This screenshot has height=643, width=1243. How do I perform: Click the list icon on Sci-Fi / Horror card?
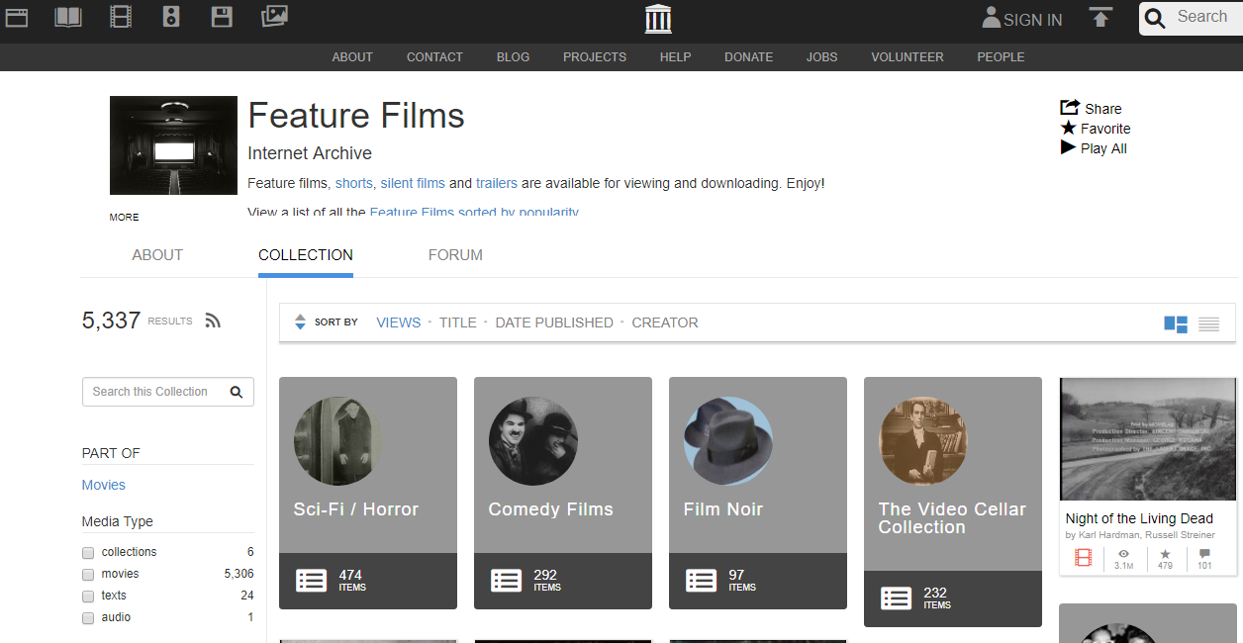[311, 581]
